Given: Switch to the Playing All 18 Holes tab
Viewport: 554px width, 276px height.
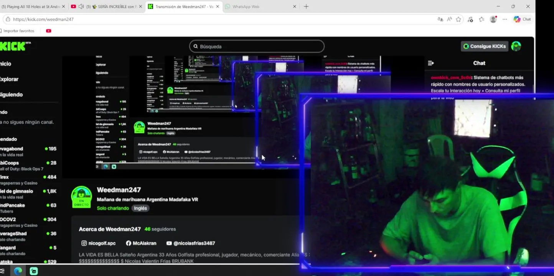Looking at the screenshot, I should [x=31, y=7].
